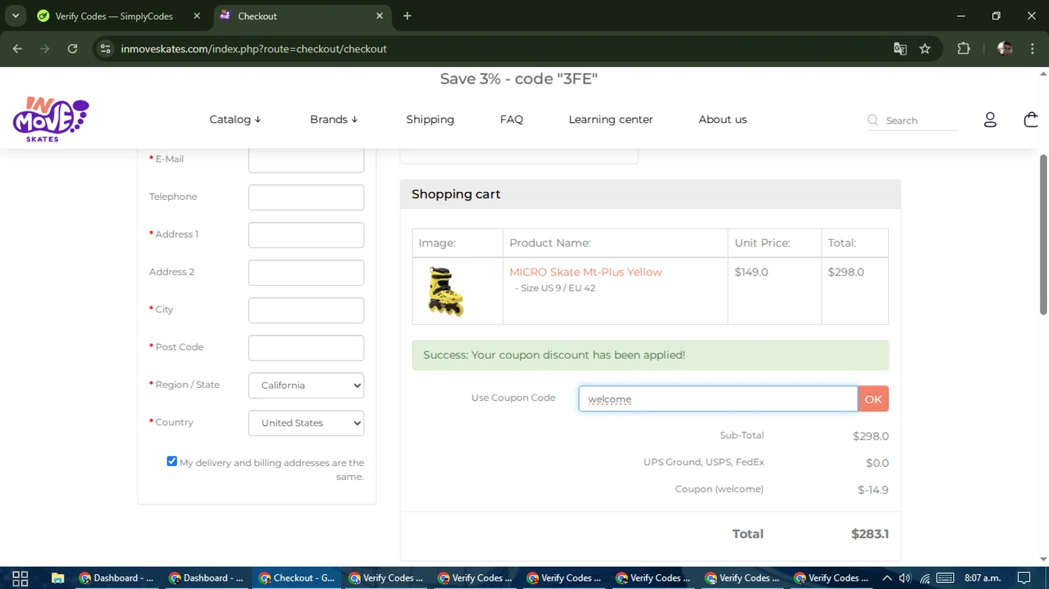Show hidden system tray icons
The width and height of the screenshot is (1049, 589).
pyautogui.click(x=887, y=578)
